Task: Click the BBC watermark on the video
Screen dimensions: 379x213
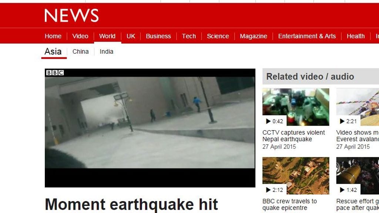Action: [x=55, y=73]
